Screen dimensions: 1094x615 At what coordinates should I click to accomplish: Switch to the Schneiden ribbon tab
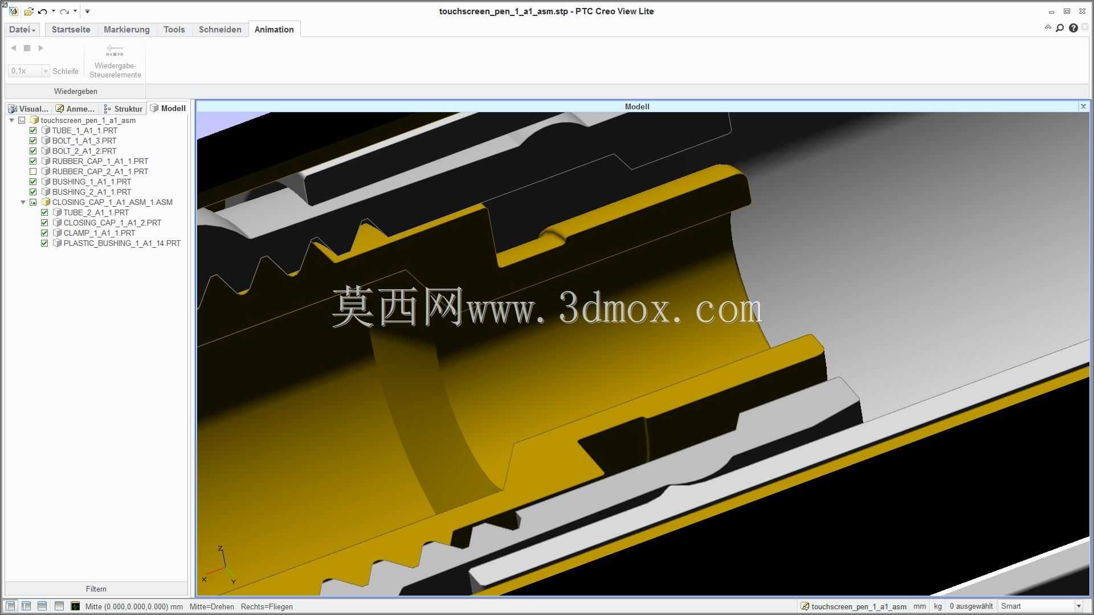click(220, 30)
